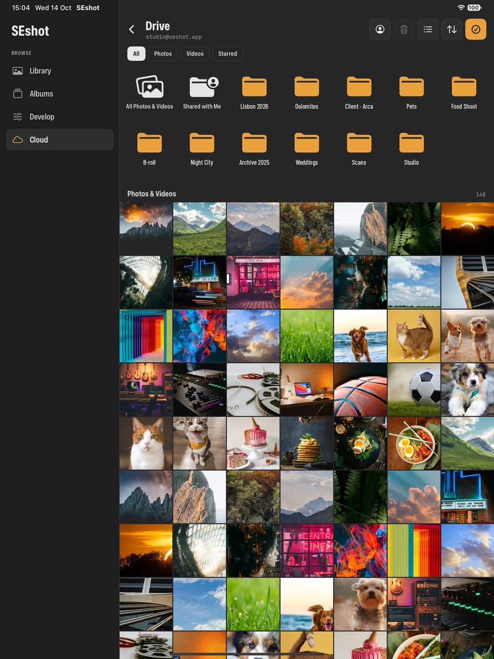
Task: Click the 148 item count
Action: (481, 195)
